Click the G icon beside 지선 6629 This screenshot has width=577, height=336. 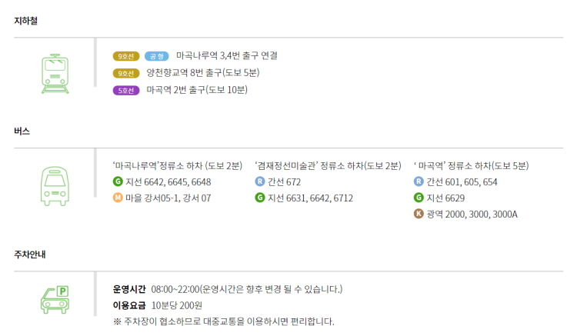[419, 198]
